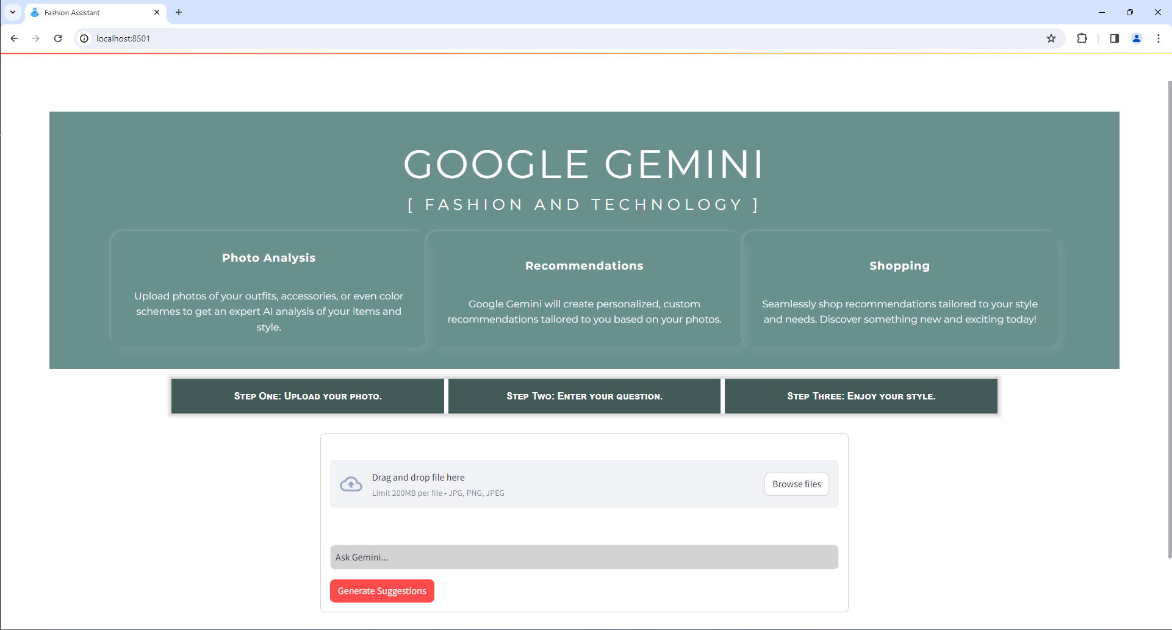Screen dimensions: 1172x630
Task: Reload the Fashion Assistant page
Action: coord(58,38)
